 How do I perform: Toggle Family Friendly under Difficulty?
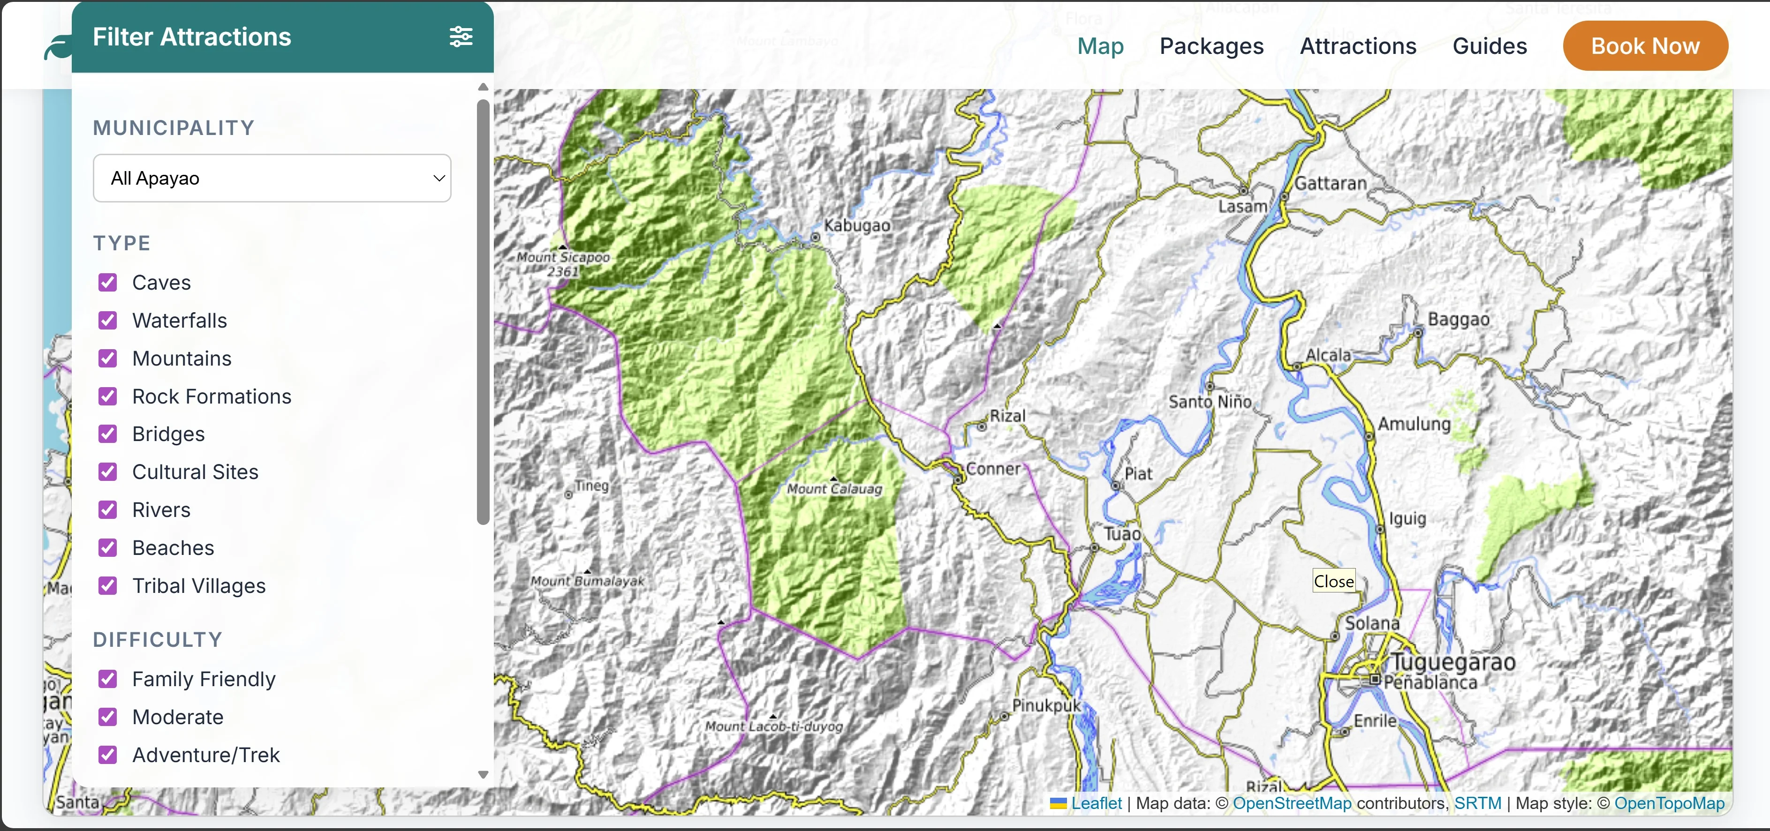pyautogui.click(x=108, y=679)
